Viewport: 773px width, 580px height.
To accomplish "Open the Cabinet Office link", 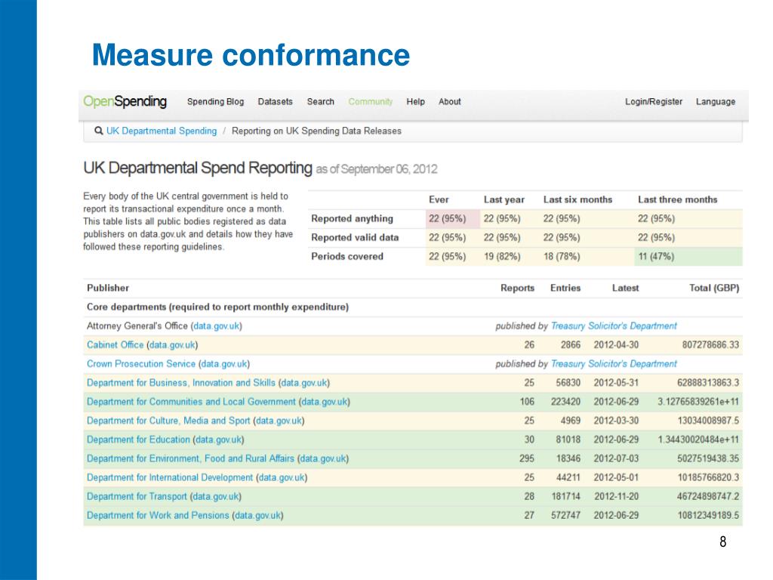I will 115,344.
